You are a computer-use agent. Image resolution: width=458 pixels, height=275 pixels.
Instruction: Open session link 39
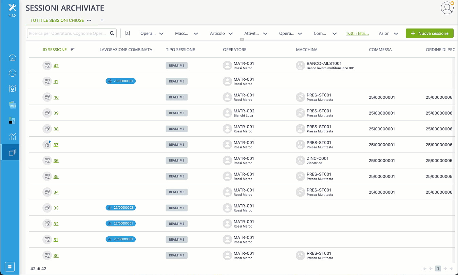pos(56,113)
